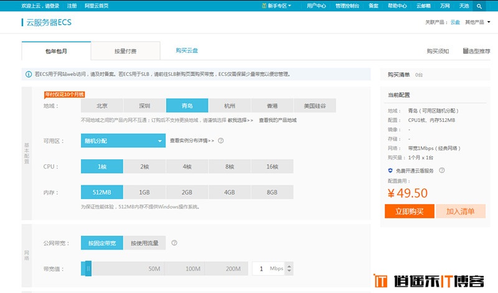Viewport: 498px width, 293px height.
Task: Select 2GB memory option
Action: [x=187, y=192]
